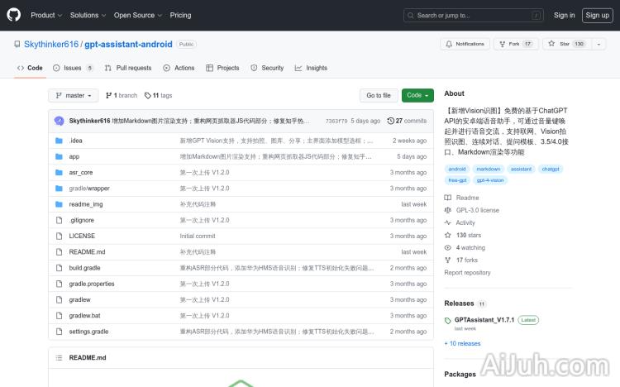Viewport: 620px width, 387px height.
Task: Open the Product menu
Action: tap(46, 15)
